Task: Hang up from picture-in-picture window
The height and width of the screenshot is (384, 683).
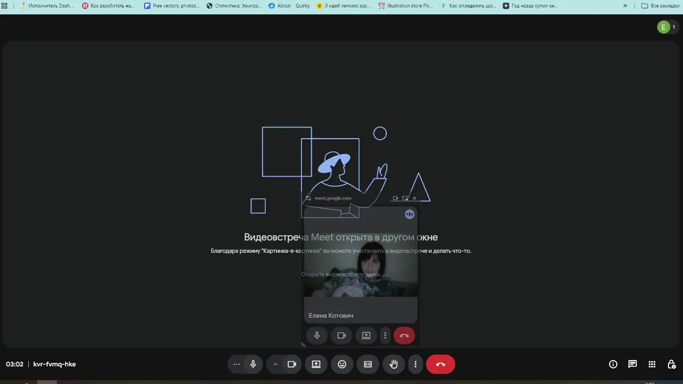Action: [404, 335]
